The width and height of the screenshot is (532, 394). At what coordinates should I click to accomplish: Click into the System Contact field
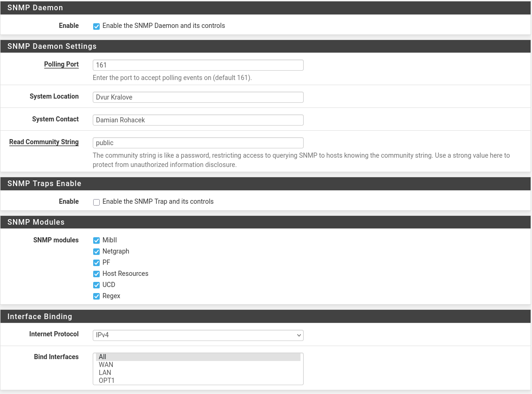tap(198, 120)
